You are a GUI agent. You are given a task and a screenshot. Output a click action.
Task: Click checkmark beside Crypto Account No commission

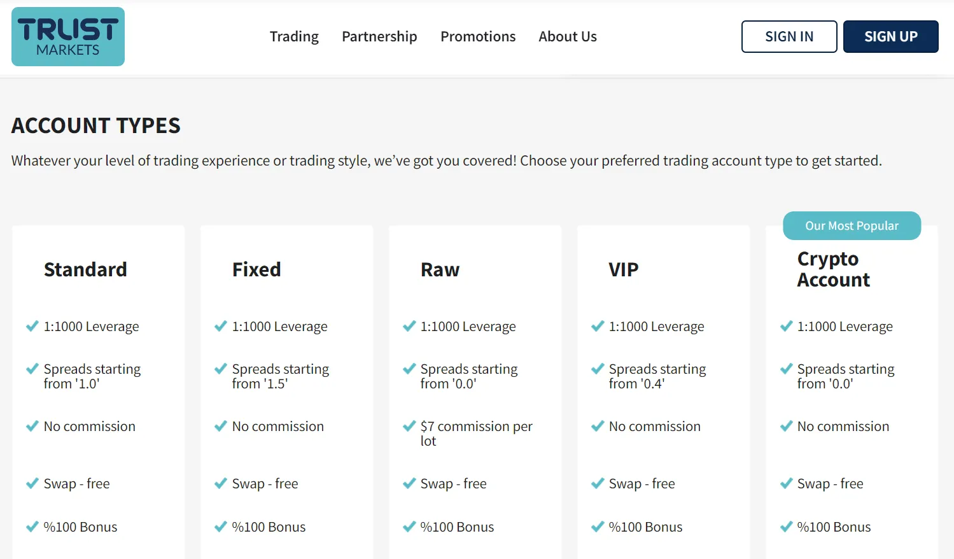786,426
